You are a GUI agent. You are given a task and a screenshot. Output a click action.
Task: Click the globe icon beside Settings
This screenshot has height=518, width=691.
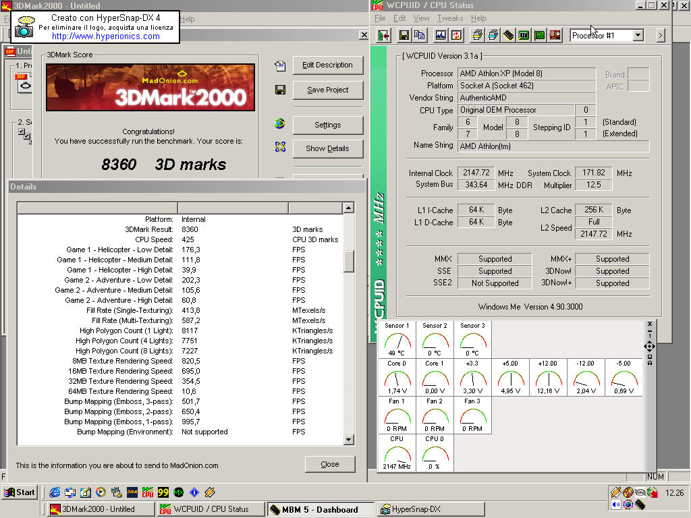280,124
